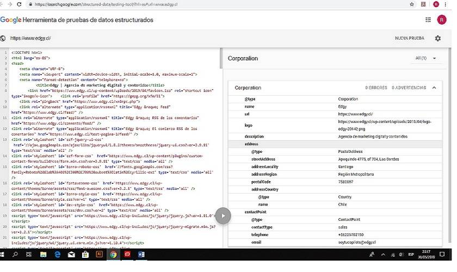Open Microsoft Store from the taskbar
The image size is (457, 272).
pos(85,255)
